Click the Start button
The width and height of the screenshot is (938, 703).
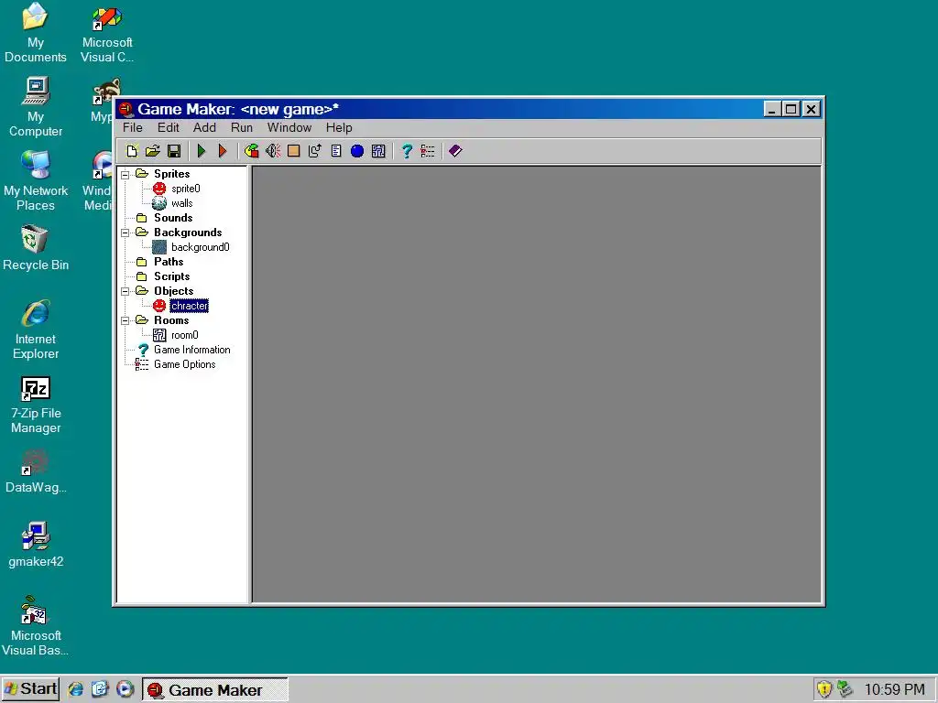30,689
